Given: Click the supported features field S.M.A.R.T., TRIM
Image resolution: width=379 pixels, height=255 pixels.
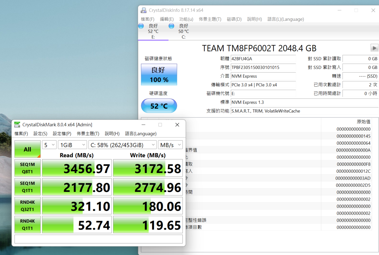Looking at the screenshot, I should 305,111.
